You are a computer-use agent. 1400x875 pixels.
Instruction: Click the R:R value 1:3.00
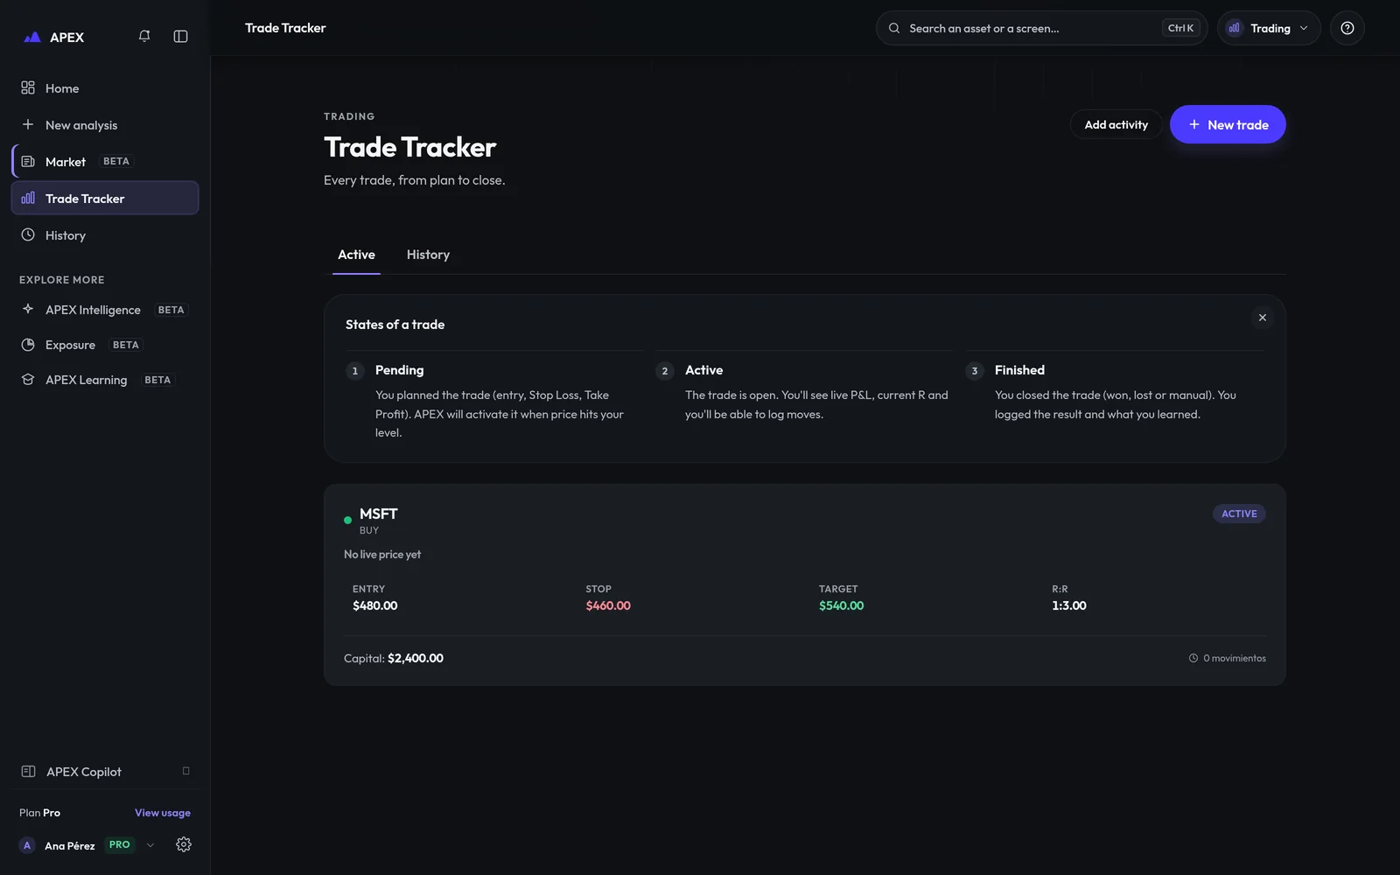pos(1069,605)
